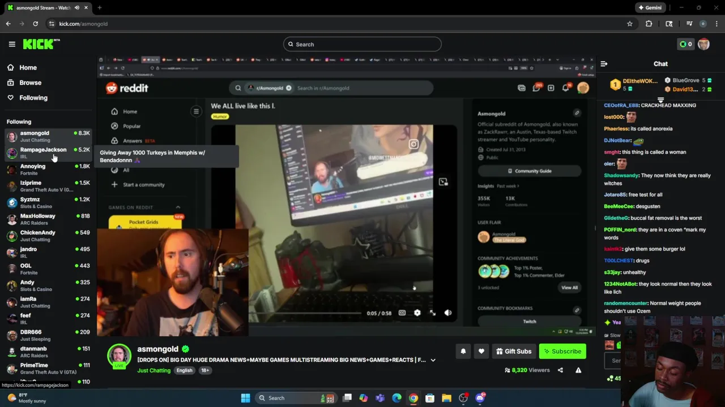Viewport: 725px width, 407px height.
Task: Toggle follow with the heart button
Action: click(481, 352)
